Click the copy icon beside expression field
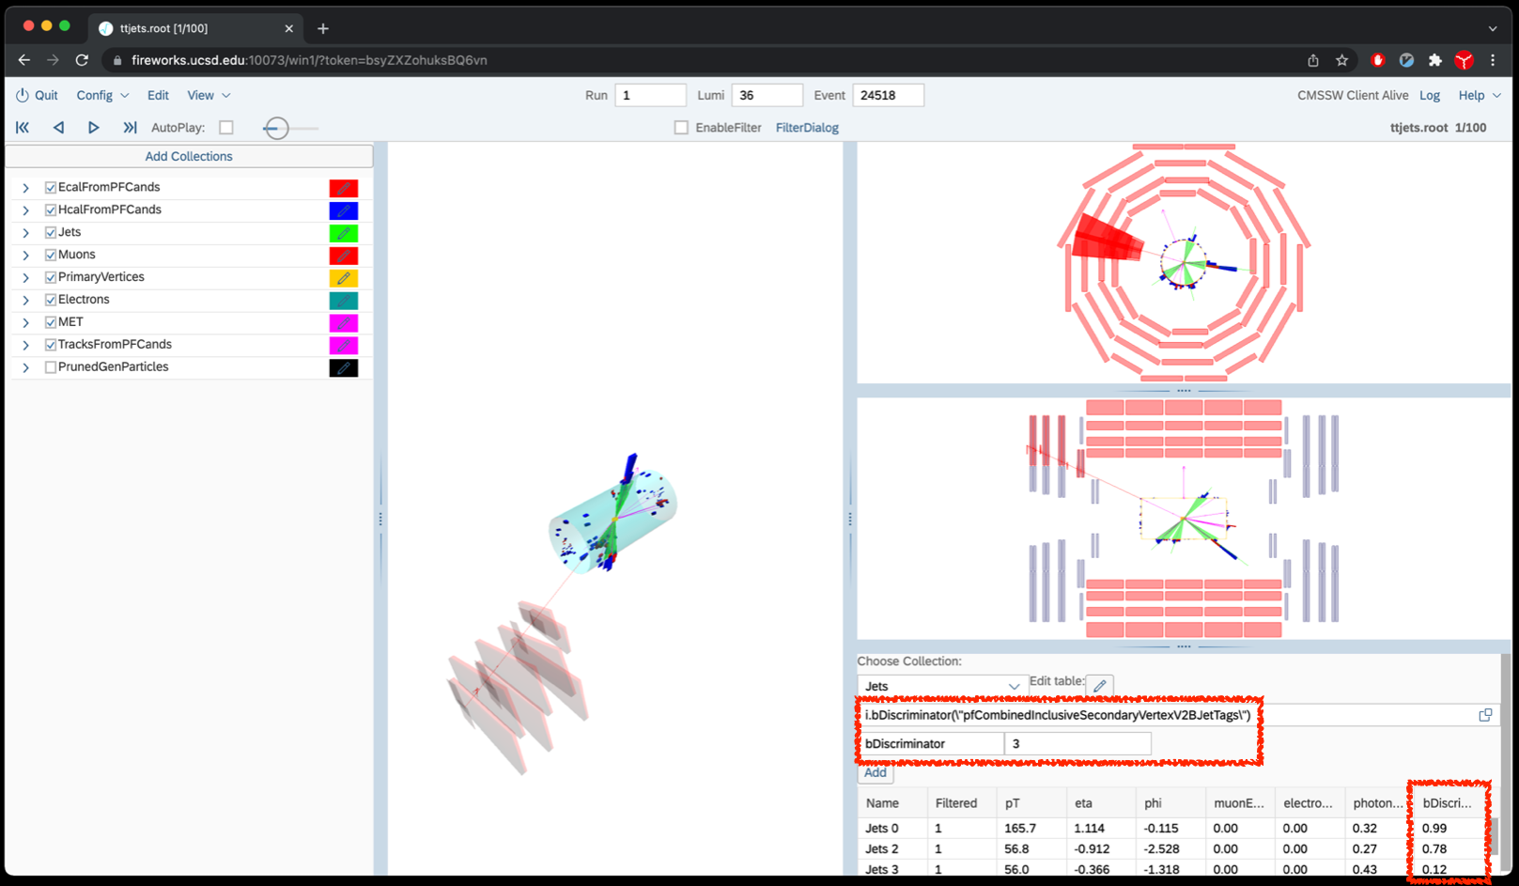Viewport: 1519px width, 886px height. pyautogui.click(x=1485, y=715)
